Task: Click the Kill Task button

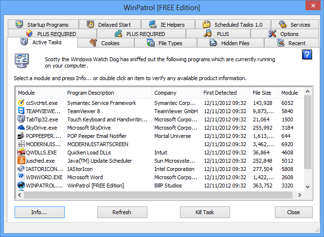Action: pos(205,212)
